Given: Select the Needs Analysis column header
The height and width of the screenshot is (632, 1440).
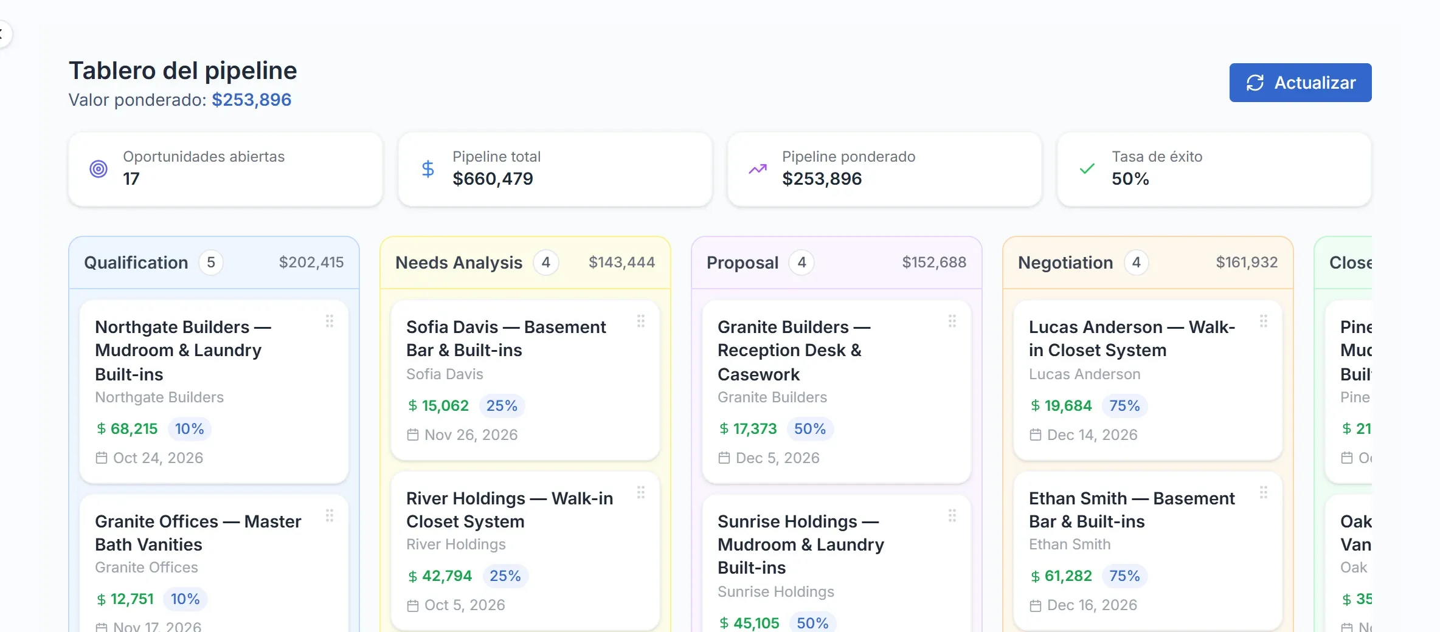Looking at the screenshot, I should [525, 263].
